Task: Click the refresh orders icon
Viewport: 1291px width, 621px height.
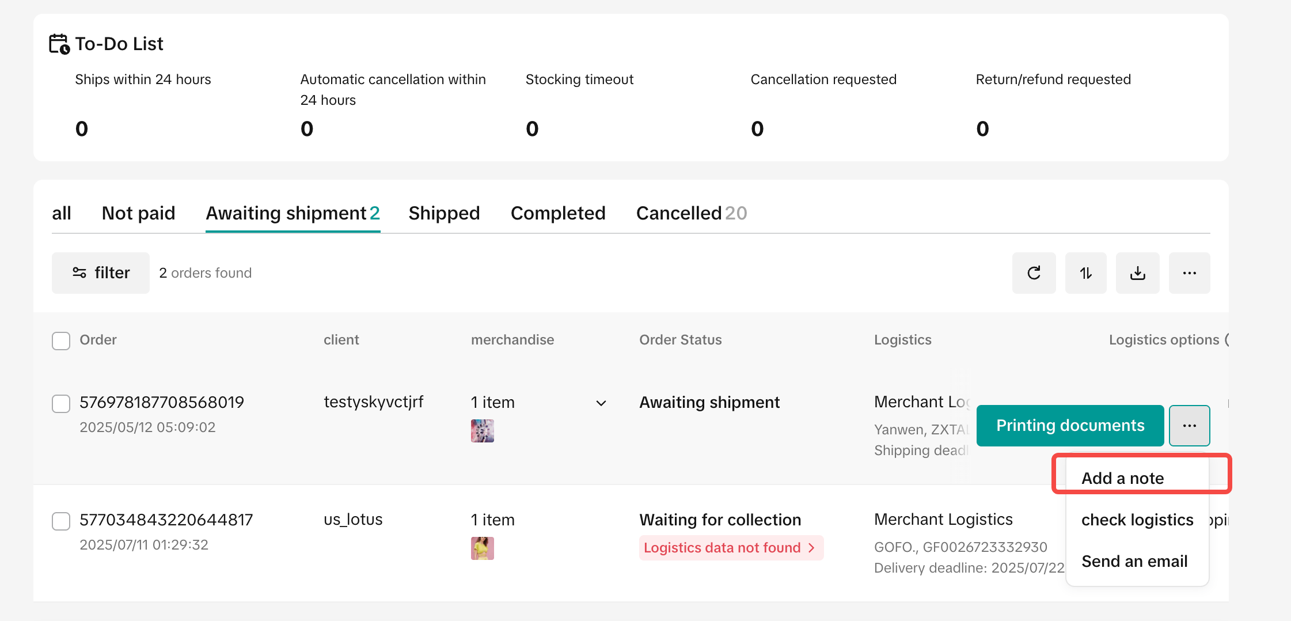Action: point(1034,273)
